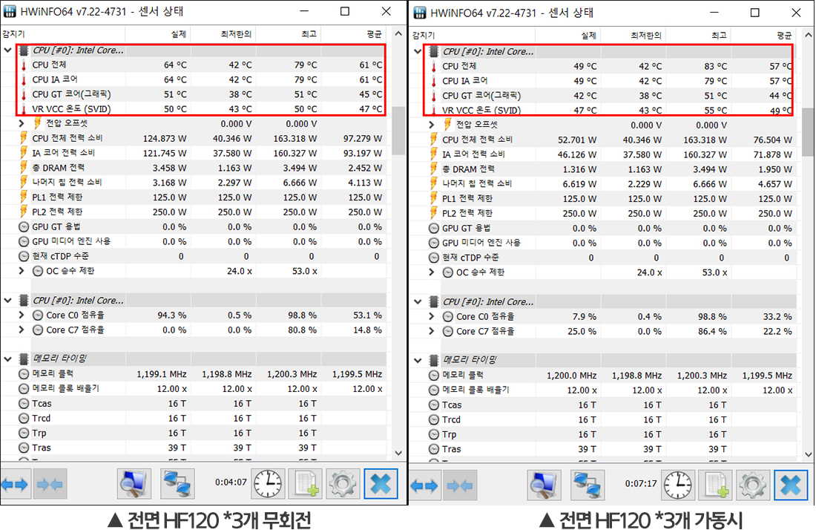The height and width of the screenshot is (530, 816).
Task: Click circle icon beside GPU GT 용법, left window
Action: click(24, 227)
